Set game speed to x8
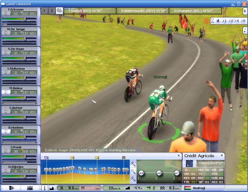Viewport: 248px width, 192px height. pyautogui.click(x=243, y=20)
